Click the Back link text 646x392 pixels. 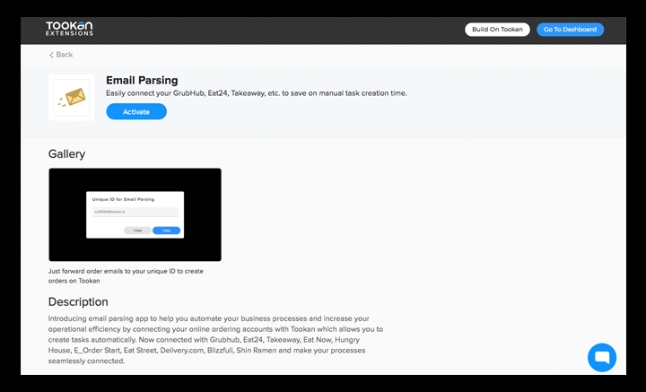pyautogui.click(x=65, y=55)
